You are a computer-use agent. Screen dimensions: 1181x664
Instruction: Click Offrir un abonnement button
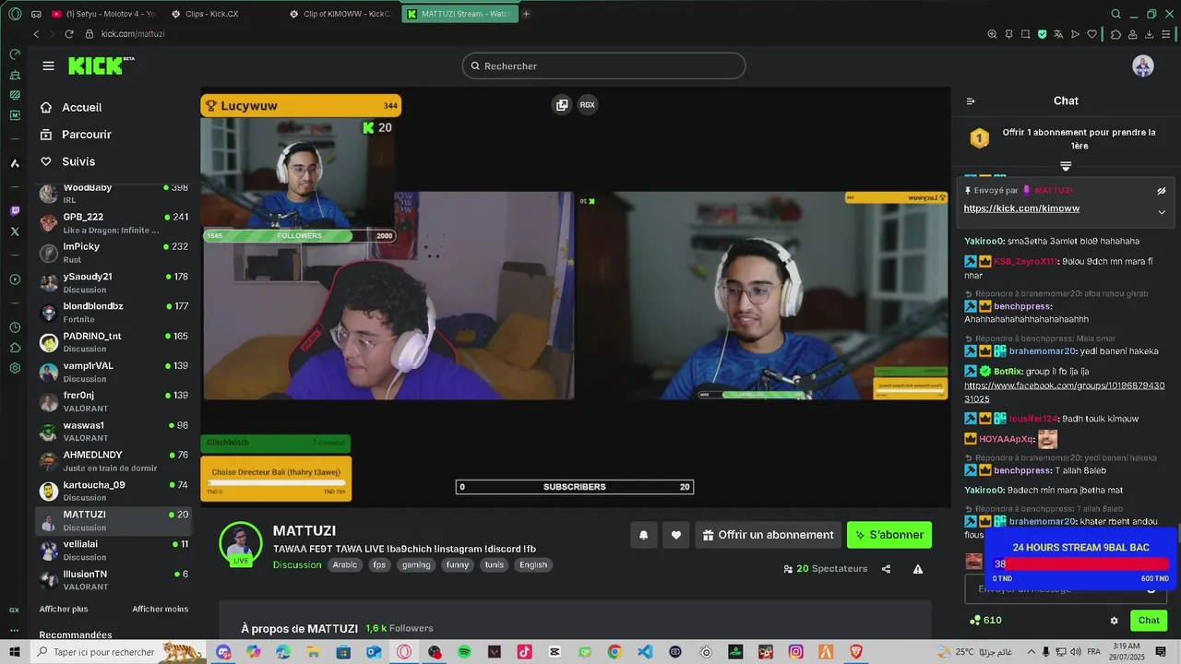(x=768, y=535)
